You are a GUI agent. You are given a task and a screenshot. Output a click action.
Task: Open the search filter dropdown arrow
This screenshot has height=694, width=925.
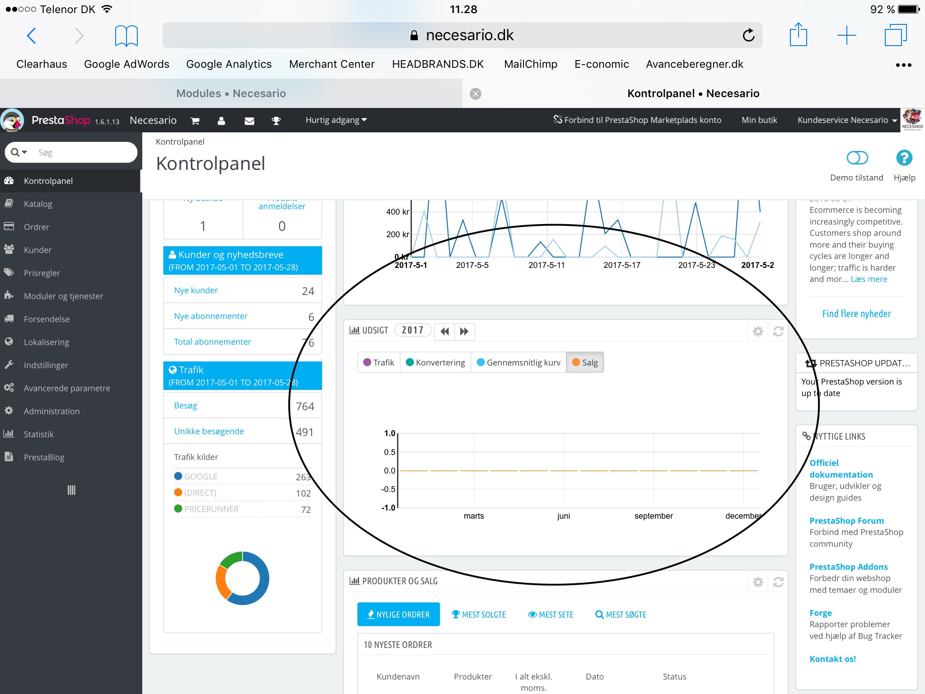click(x=19, y=152)
